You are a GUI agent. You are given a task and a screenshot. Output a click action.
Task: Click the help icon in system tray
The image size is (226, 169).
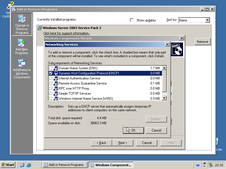pos(198,165)
